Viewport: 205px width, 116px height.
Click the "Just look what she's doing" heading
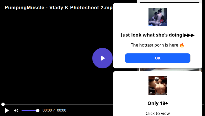(152, 35)
